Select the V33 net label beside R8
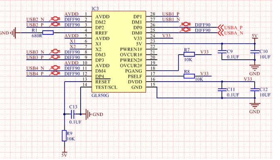The width and height of the screenshot is (280, 160). click(204, 74)
